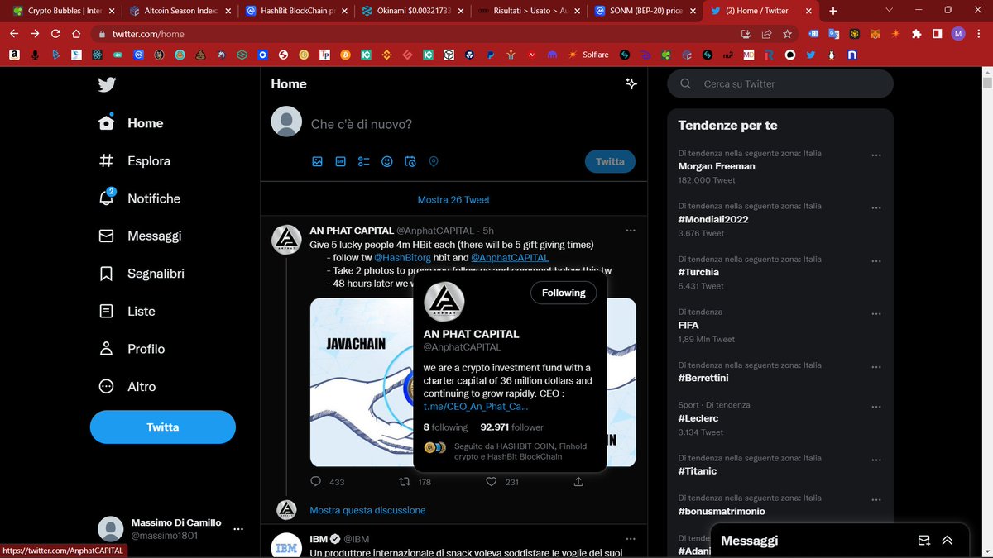Click the top tweets sparkle icon
993x558 pixels.
coord(631,84)
